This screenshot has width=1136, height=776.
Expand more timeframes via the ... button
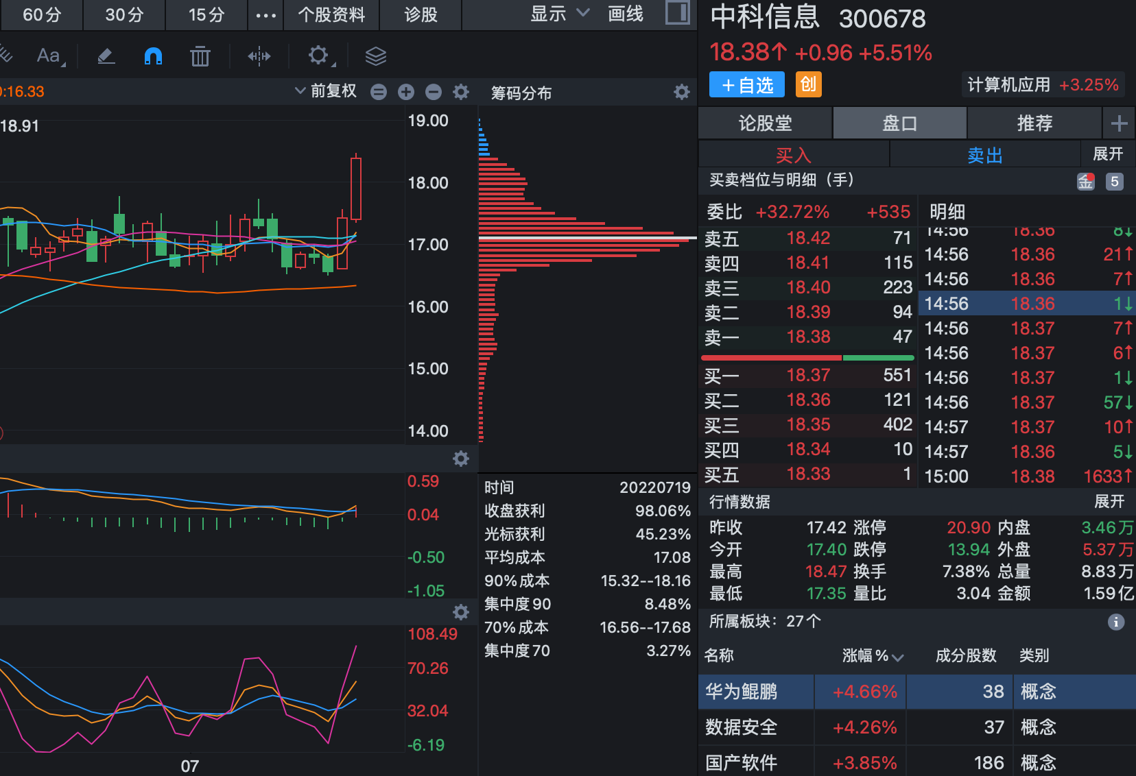coord(265,14)
